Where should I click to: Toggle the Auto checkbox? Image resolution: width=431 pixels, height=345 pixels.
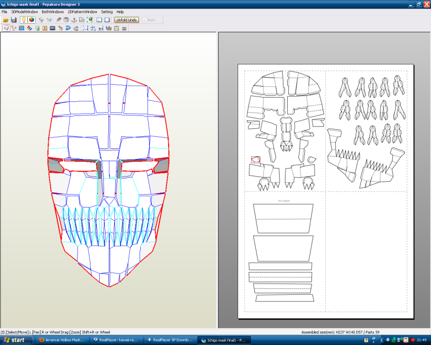149,20
